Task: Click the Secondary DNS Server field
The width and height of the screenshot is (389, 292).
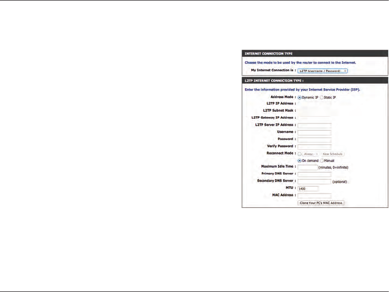Action: (x=314, y=182)
